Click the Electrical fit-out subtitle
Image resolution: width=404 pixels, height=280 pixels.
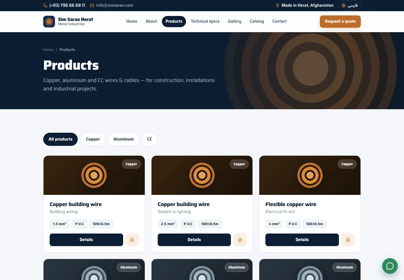[x=280, y=212]
